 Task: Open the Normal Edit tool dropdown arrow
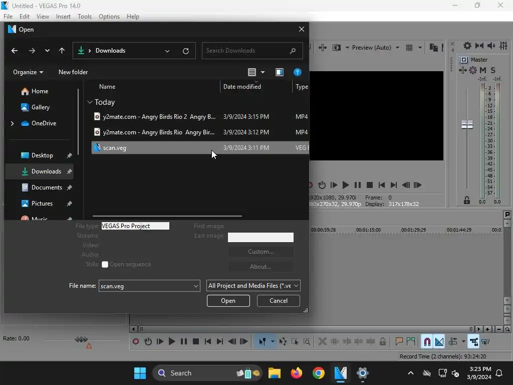point(273,341)
